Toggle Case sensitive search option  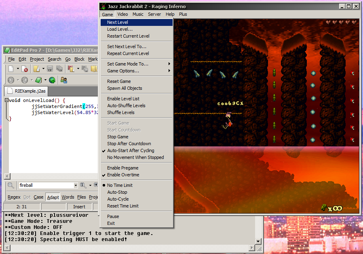point(38,197)
